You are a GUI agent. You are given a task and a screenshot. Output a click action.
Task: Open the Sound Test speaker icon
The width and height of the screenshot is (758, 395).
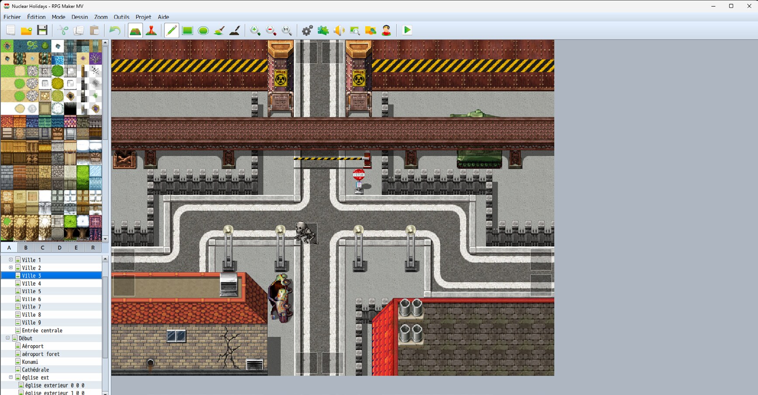[x=339, y=30]
